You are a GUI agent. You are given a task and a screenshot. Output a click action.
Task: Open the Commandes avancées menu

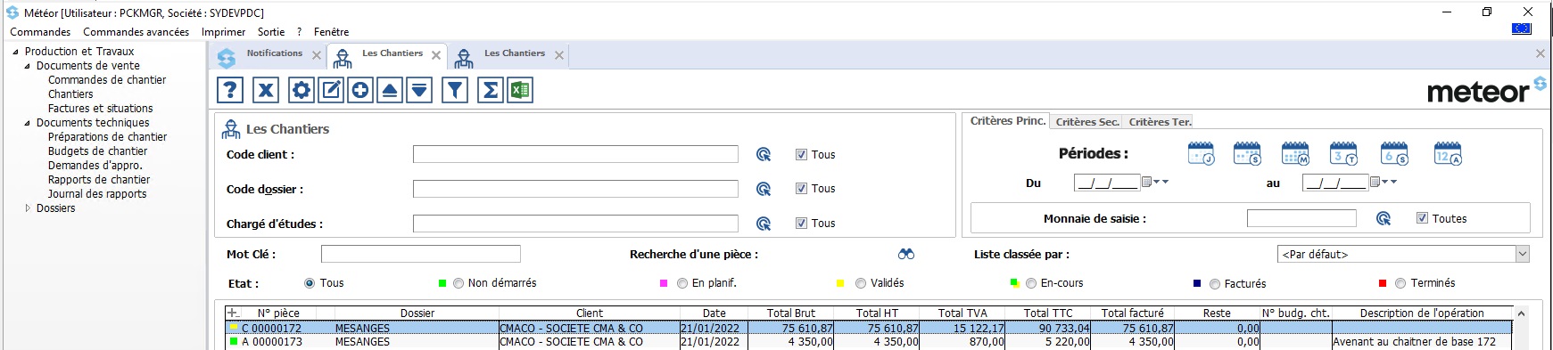pos(136,32)
